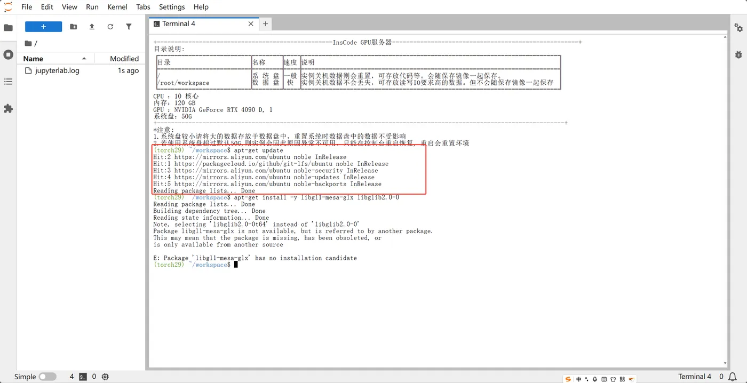Toggle the file filter funnel icon
747x383 pixels.
coord(129,27)
